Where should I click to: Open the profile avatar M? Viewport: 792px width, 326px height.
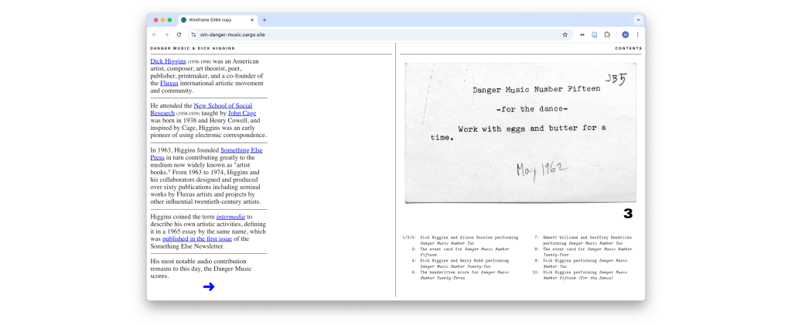[625, 34]
